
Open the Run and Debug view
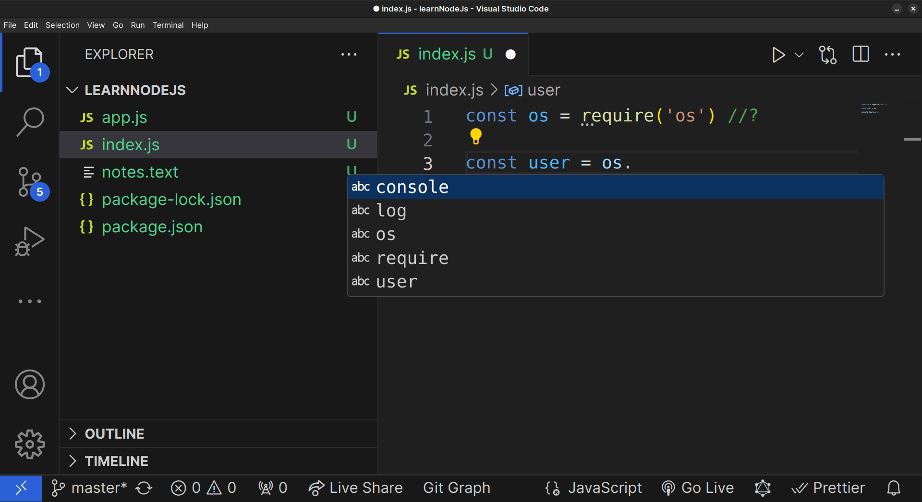tap(30, 241)
